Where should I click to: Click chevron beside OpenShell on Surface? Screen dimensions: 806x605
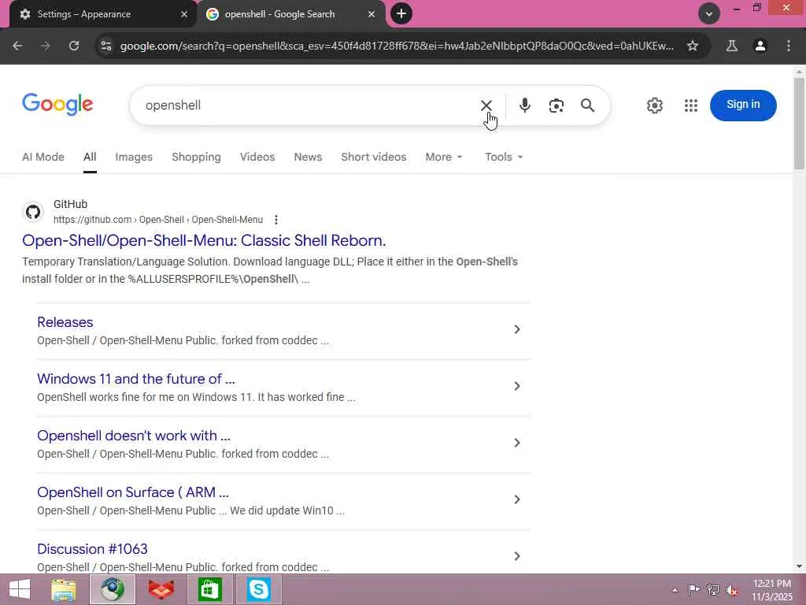point(517,499)
